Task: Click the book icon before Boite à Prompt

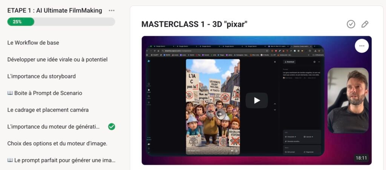Action: [x=10, y=93]
